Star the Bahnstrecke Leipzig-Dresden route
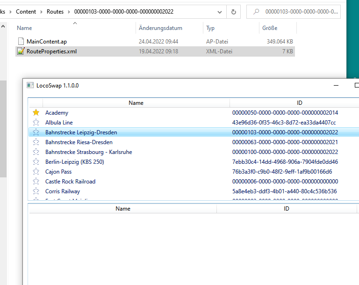359x285 pixels. 36,132
